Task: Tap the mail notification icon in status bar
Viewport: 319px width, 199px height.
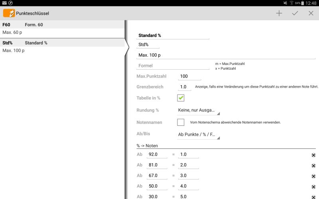Action: [4, 3]
